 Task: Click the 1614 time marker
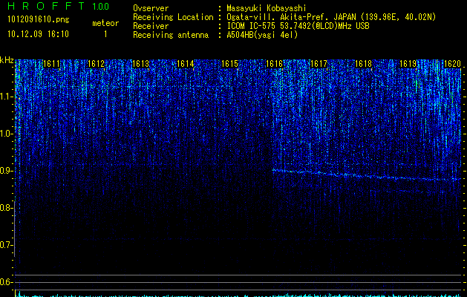(x=185, y=64)
